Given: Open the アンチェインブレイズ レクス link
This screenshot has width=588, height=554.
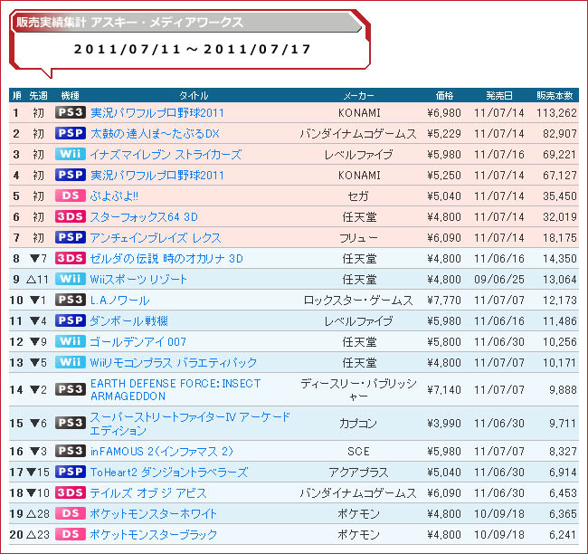Looking at the screenshot, I should click(156, 237).
